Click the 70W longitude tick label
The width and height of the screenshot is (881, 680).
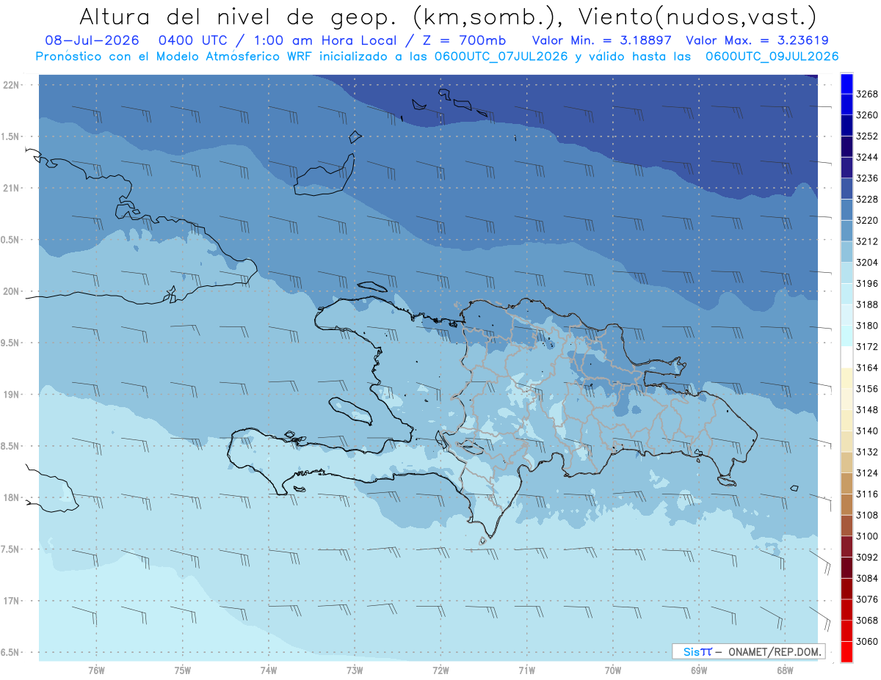613,670
